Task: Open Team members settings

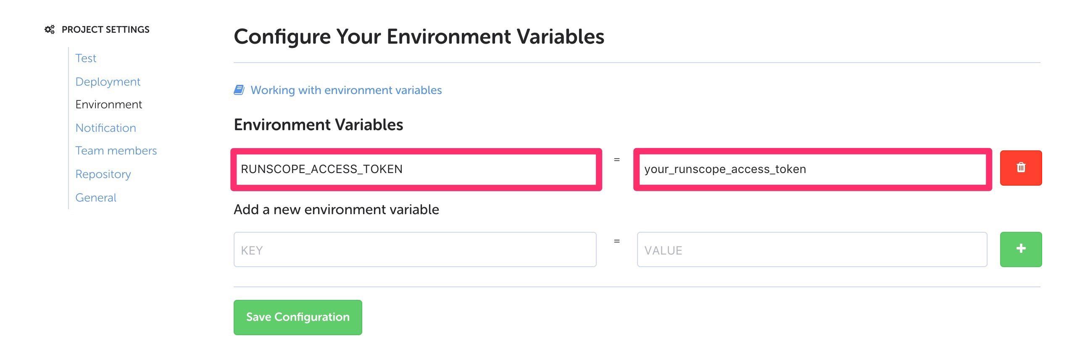Action: pyautogui.click(x=116, y=150)
